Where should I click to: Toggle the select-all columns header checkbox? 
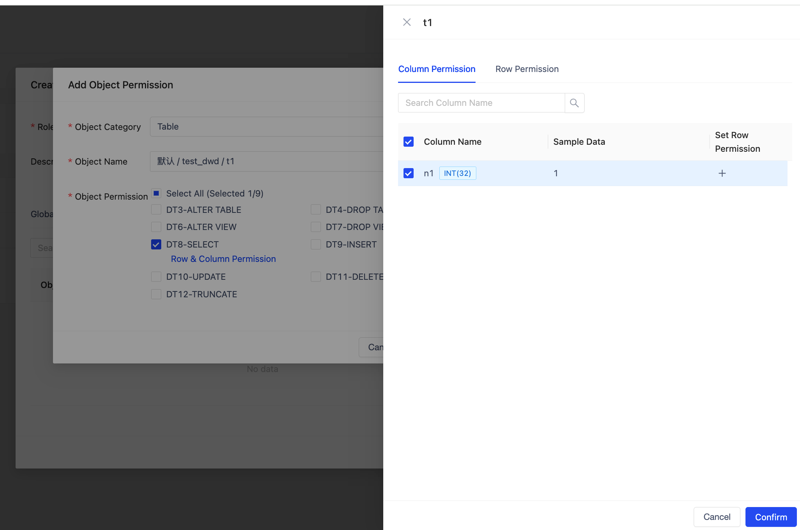[408, 142]
